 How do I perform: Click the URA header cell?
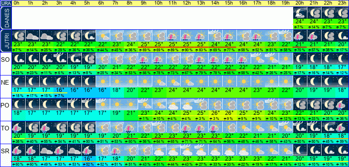tap(5, 3)
